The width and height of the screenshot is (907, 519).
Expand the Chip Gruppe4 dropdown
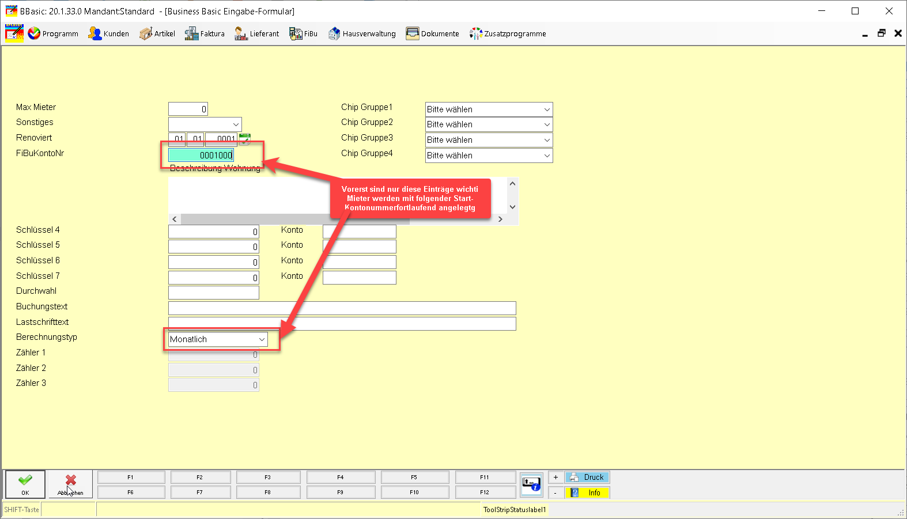(547, 156)
